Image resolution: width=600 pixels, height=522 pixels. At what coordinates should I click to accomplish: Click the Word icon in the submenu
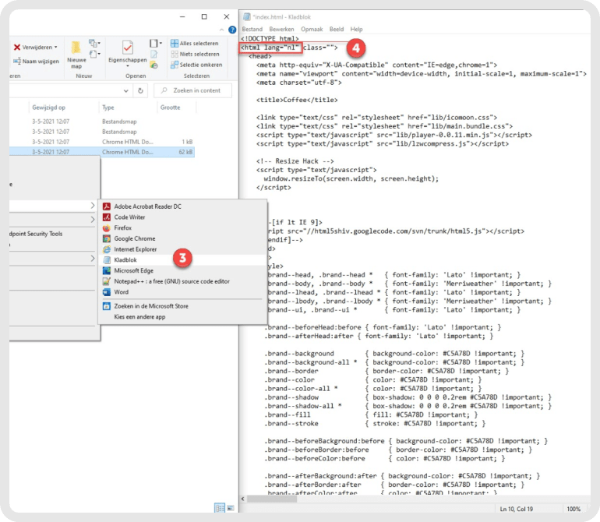tap(107, 292)
